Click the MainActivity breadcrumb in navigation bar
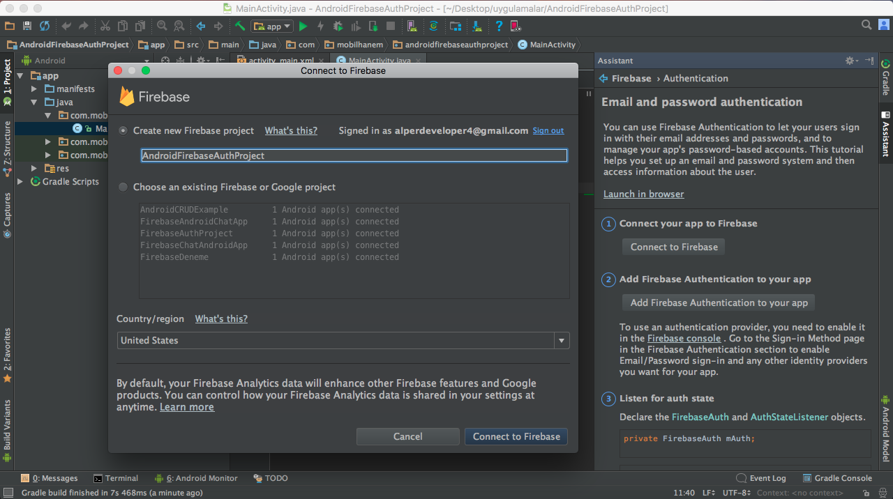Screen dimensions: 893x499 [546, 45]
